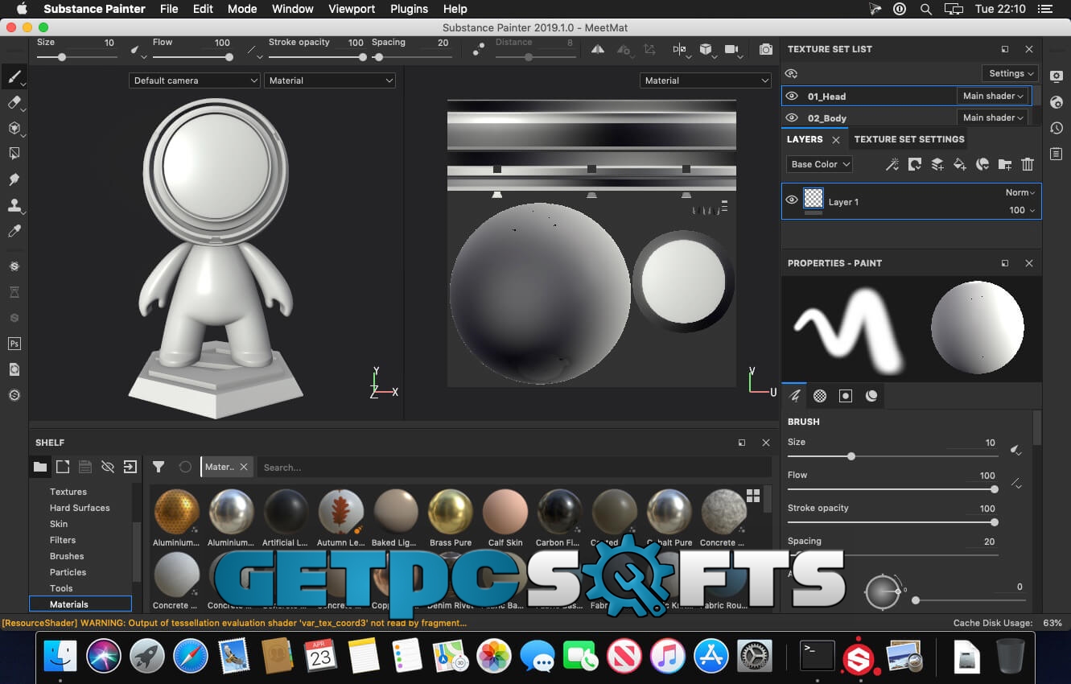Toggle visibility of 01_Head texture set
The image size is (1071, 684).
[792, 96]
